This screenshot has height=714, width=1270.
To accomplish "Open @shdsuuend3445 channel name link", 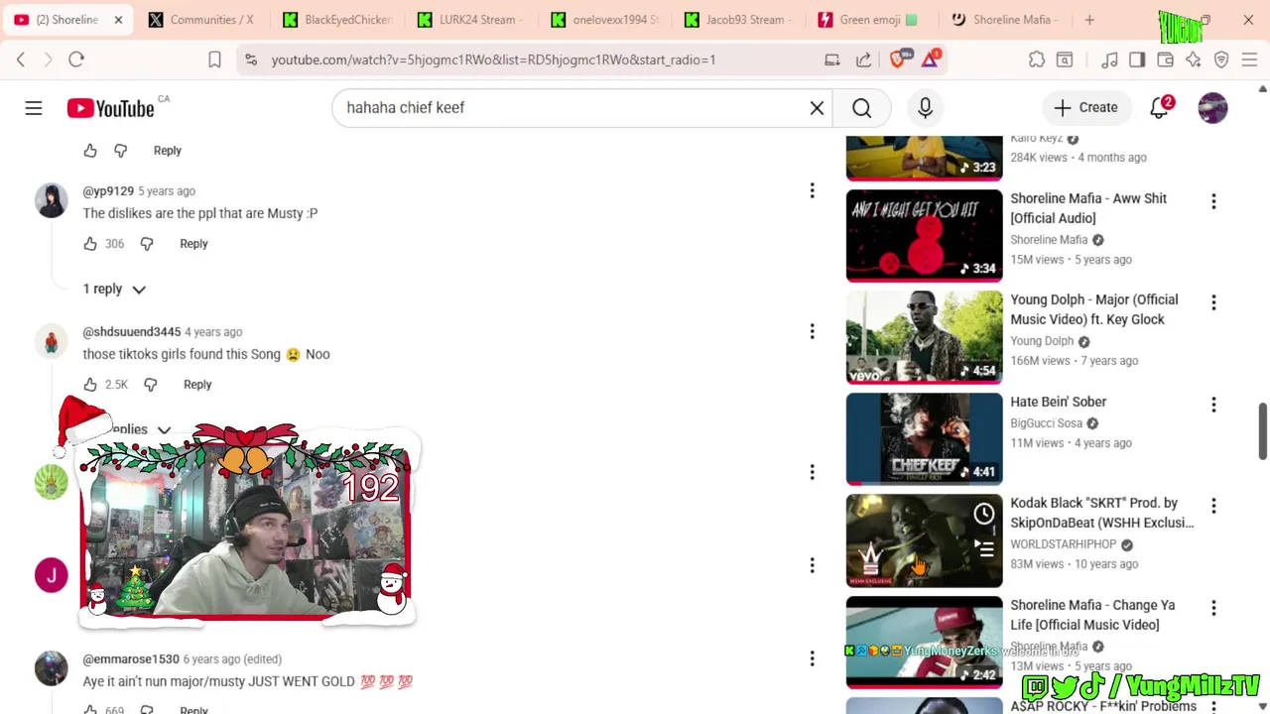I will 132,331.
